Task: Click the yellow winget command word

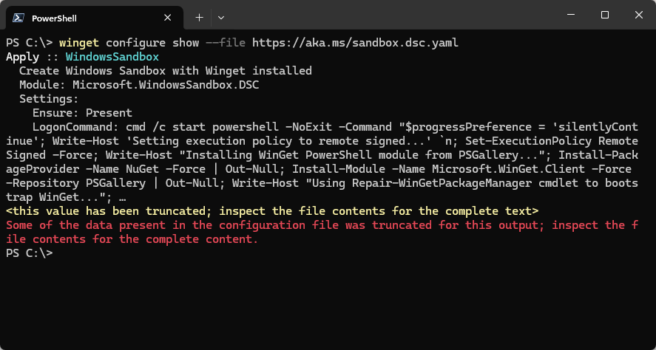Action: click(79, 43)
